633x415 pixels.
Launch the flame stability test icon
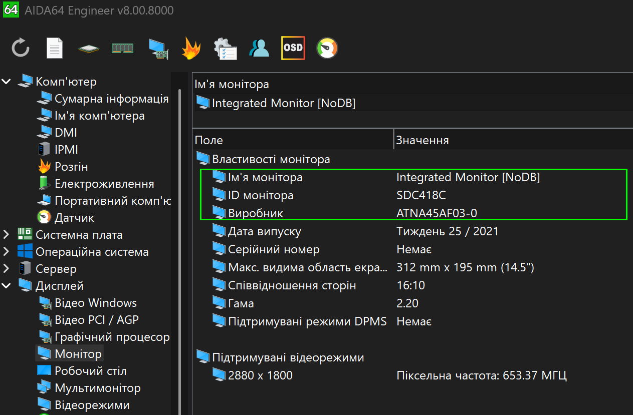click(191, 48)
